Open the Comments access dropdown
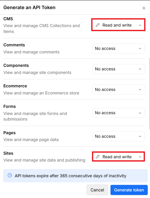The width and height of the screenshot is (150, 198). pyautogui.click(x=119, y=49)
